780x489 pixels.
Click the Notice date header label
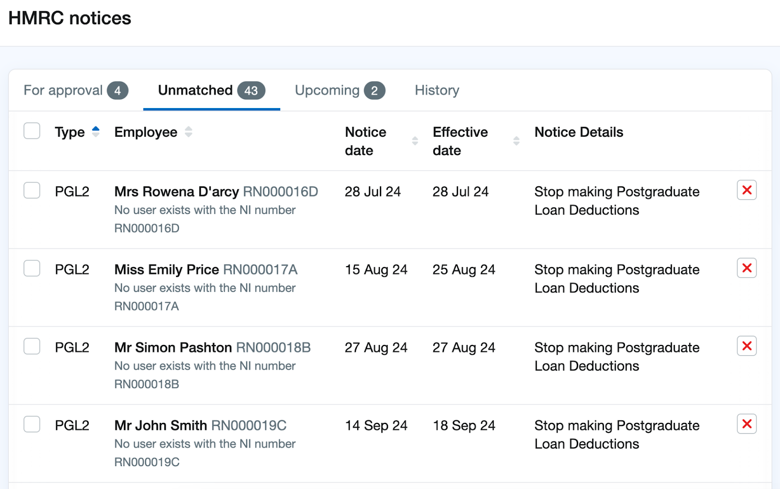(x=366, y=141)
